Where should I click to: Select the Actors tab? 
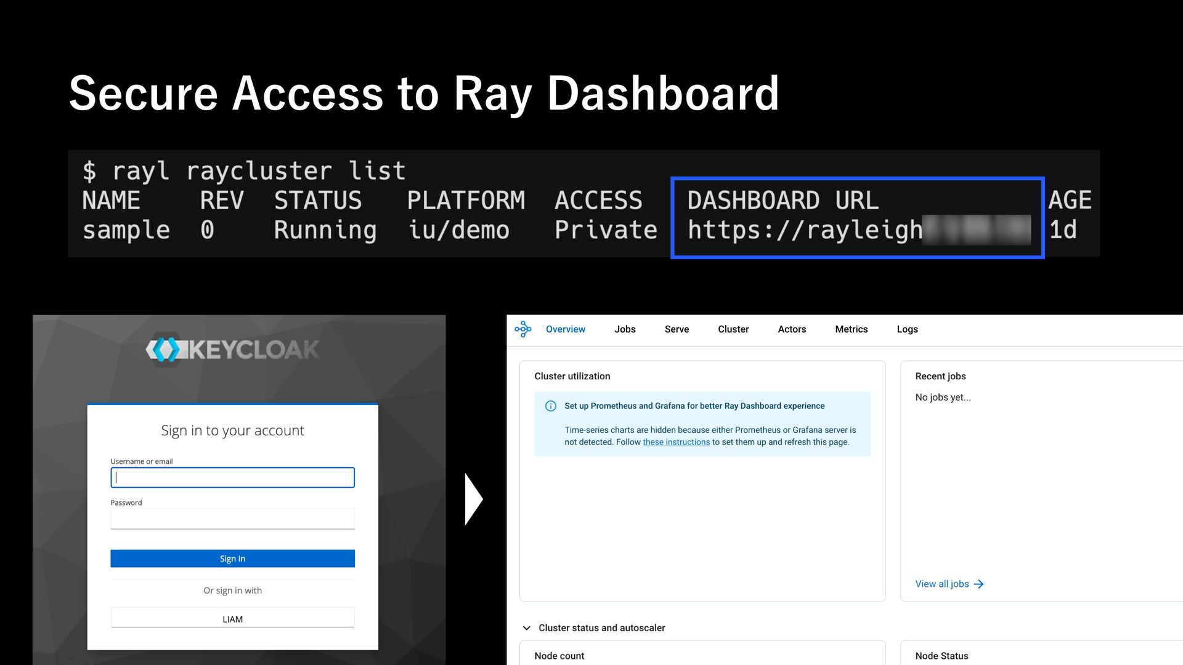[792, 329]
